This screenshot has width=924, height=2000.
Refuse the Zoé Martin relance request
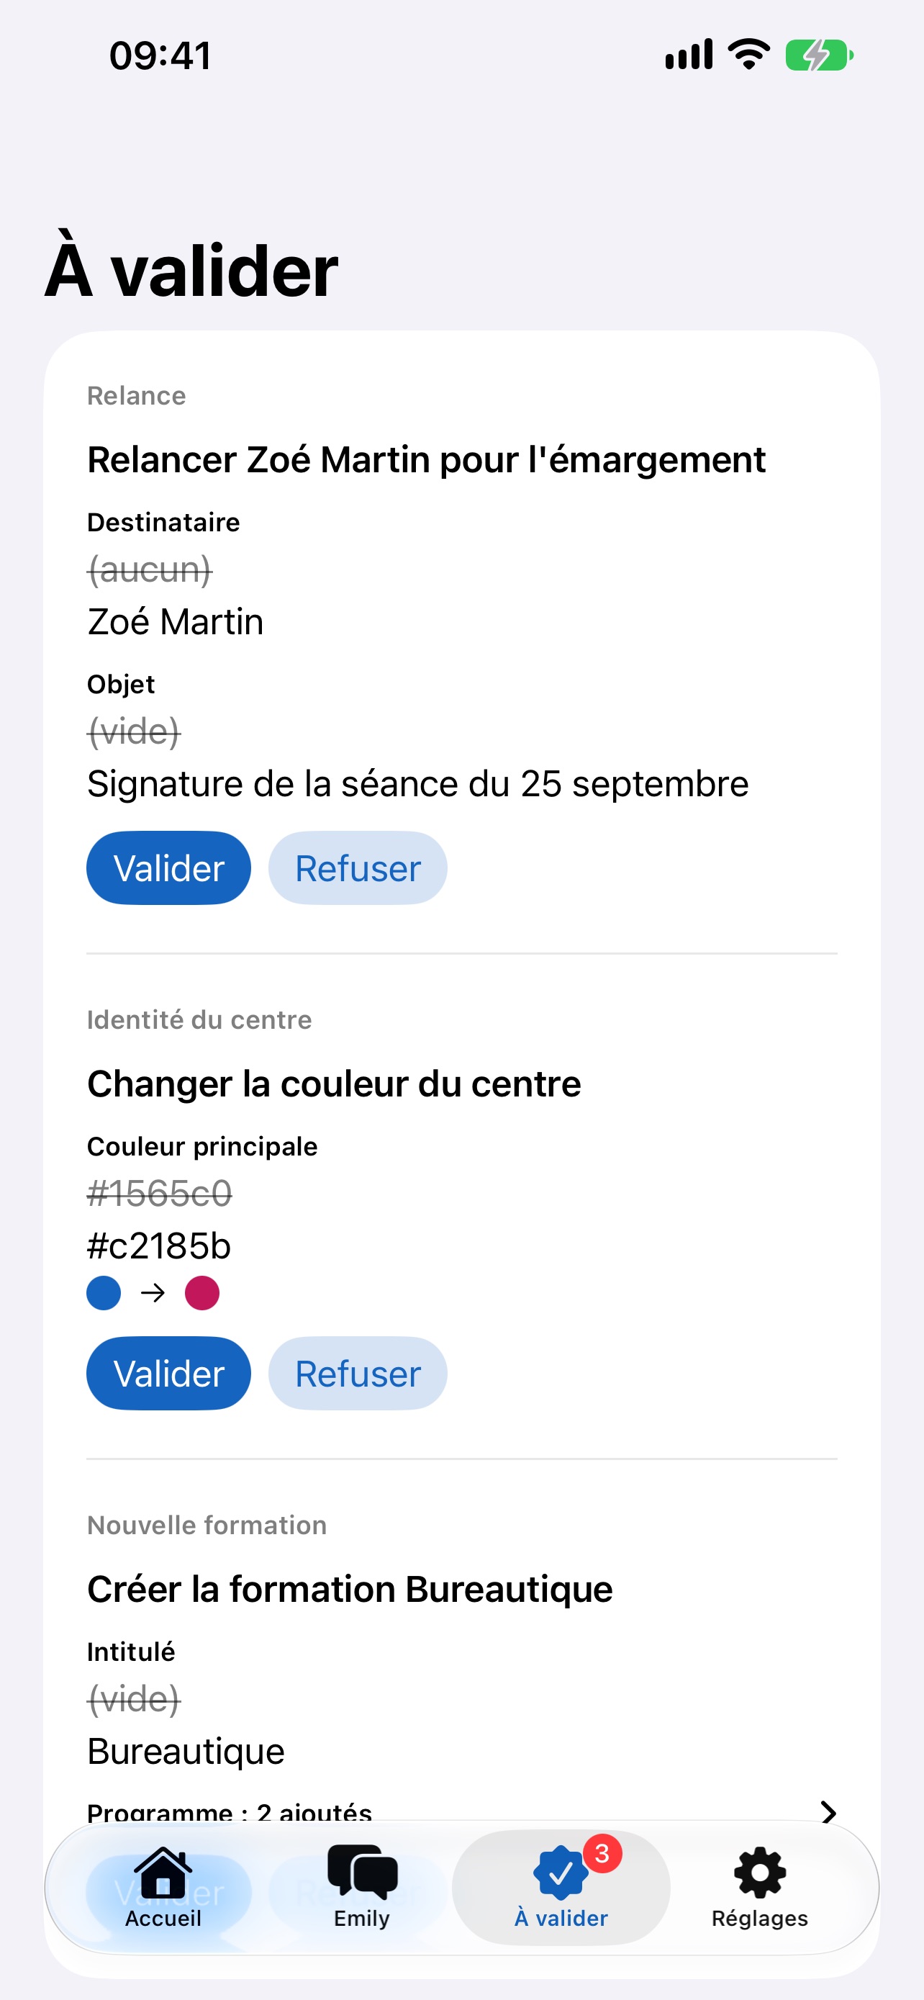(x=358, y=868)
